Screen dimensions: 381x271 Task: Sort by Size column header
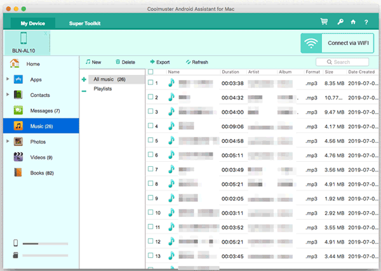pos(329,72)
